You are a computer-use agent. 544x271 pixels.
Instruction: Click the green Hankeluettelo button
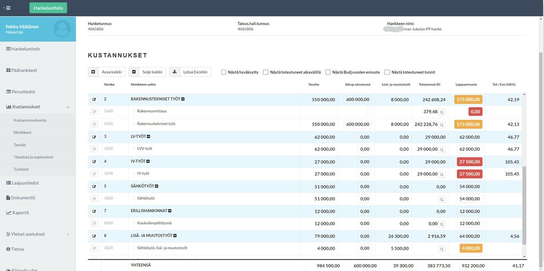(x=48, y=8)
